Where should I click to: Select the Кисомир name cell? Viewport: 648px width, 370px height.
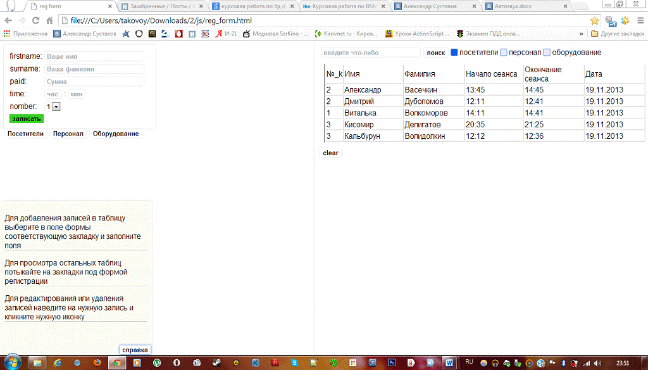373,124
